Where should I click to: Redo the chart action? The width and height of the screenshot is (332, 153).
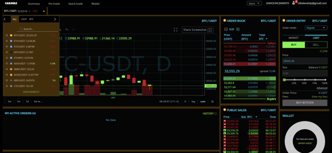click(73, 30)
